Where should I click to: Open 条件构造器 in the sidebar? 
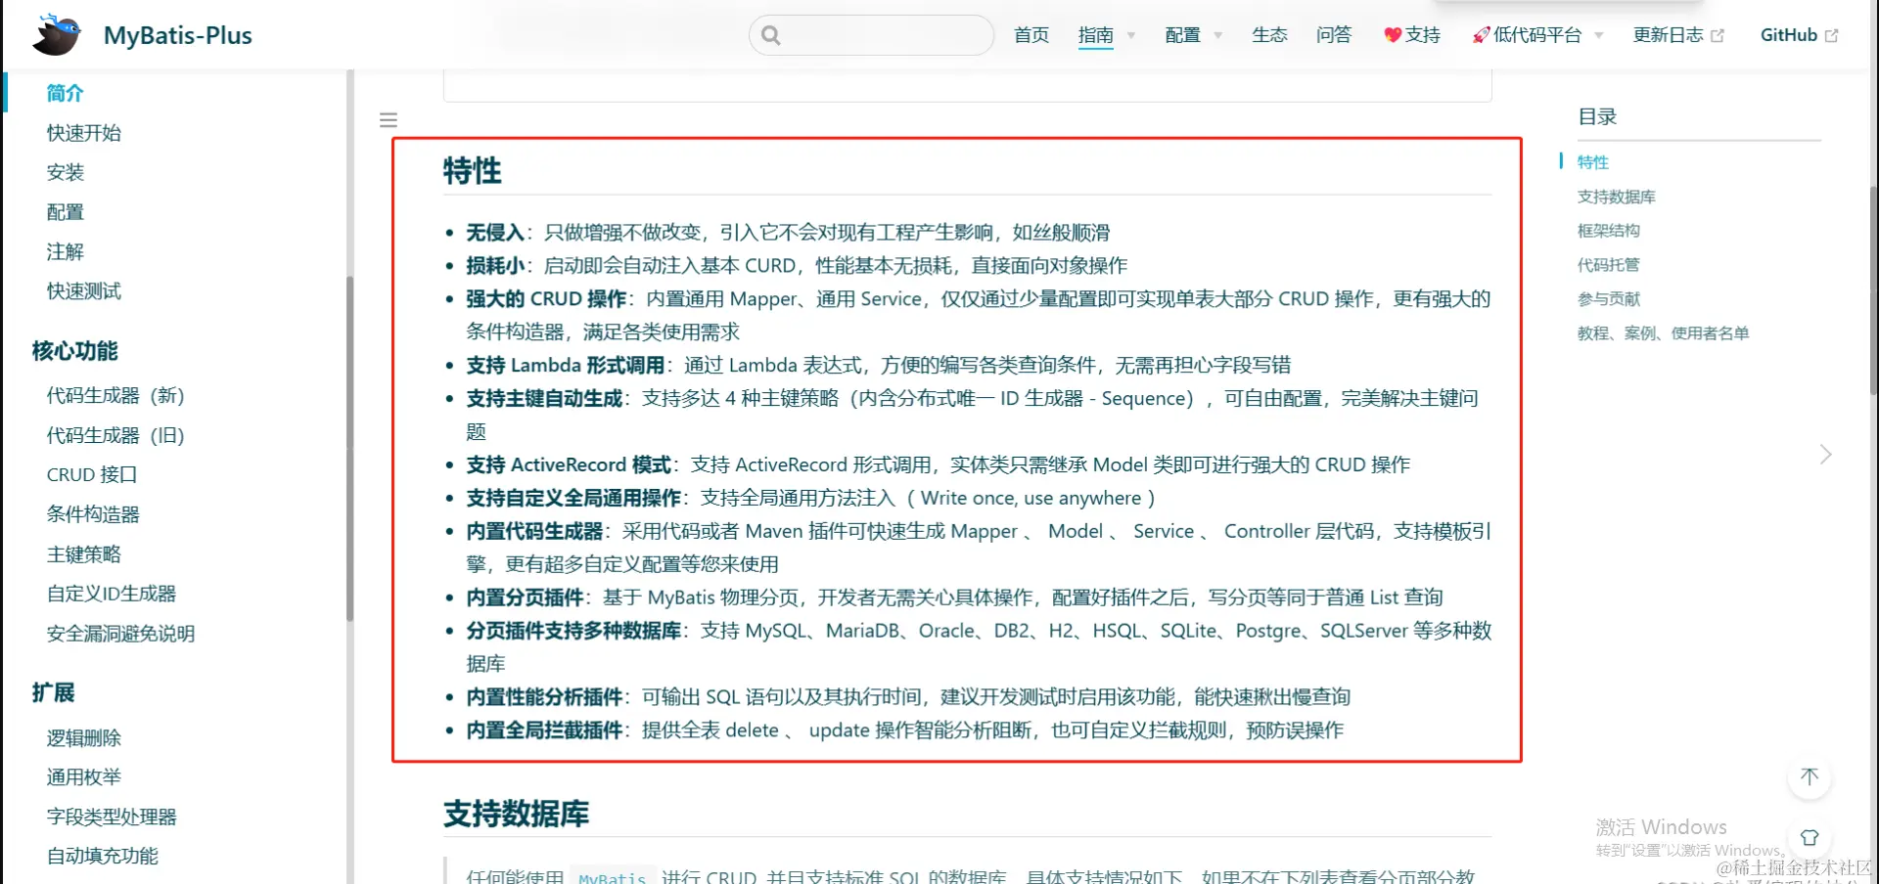point(93,514)
